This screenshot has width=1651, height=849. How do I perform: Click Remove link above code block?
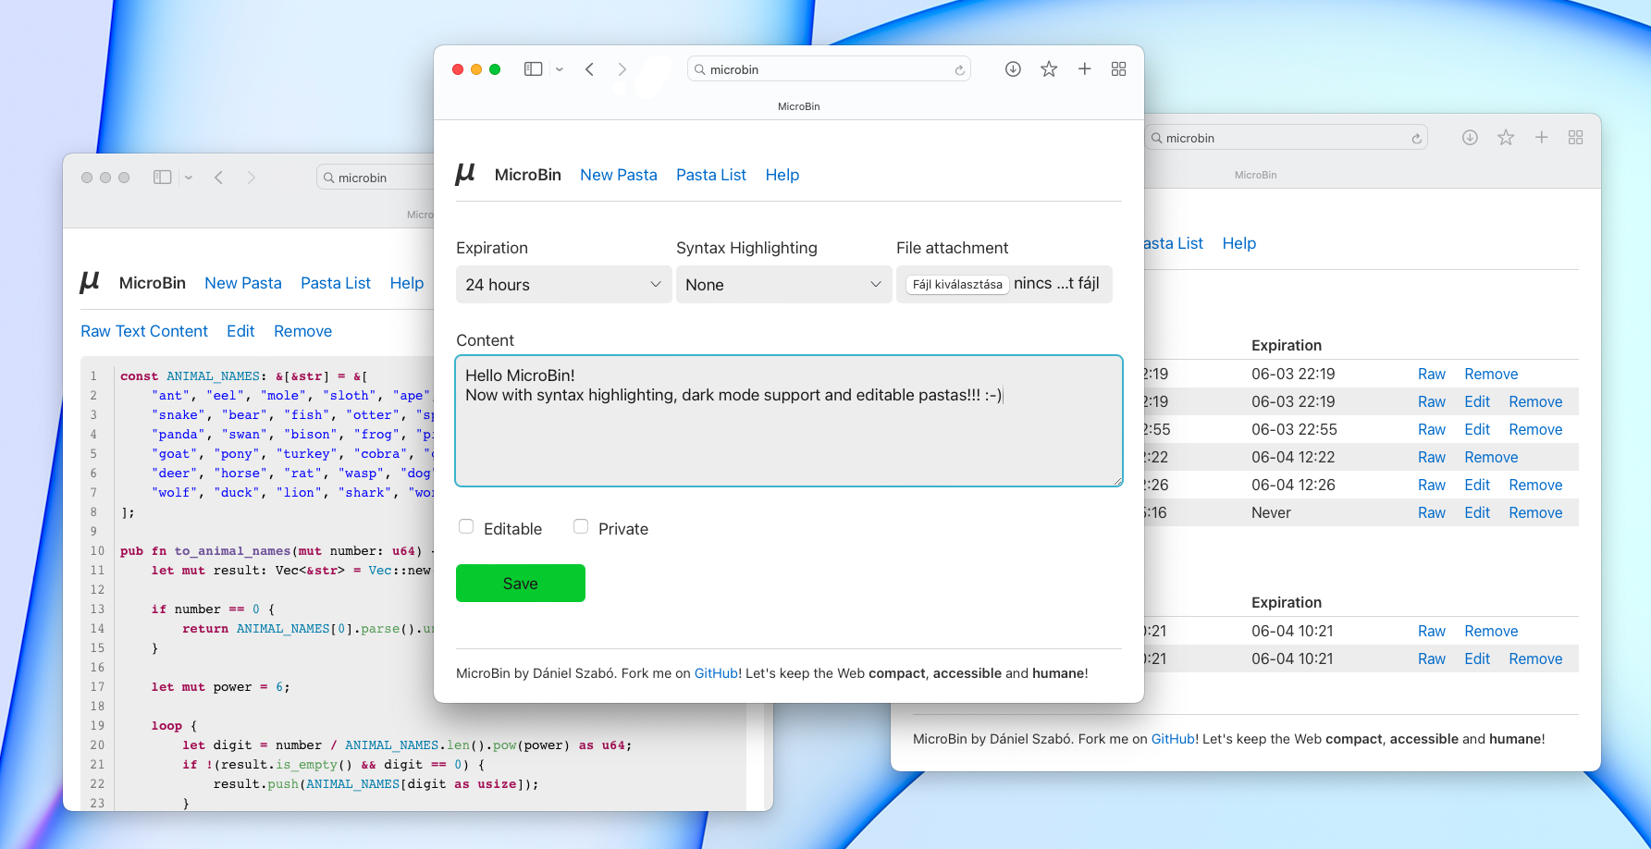pyautogui.click(x=302, y=331)
